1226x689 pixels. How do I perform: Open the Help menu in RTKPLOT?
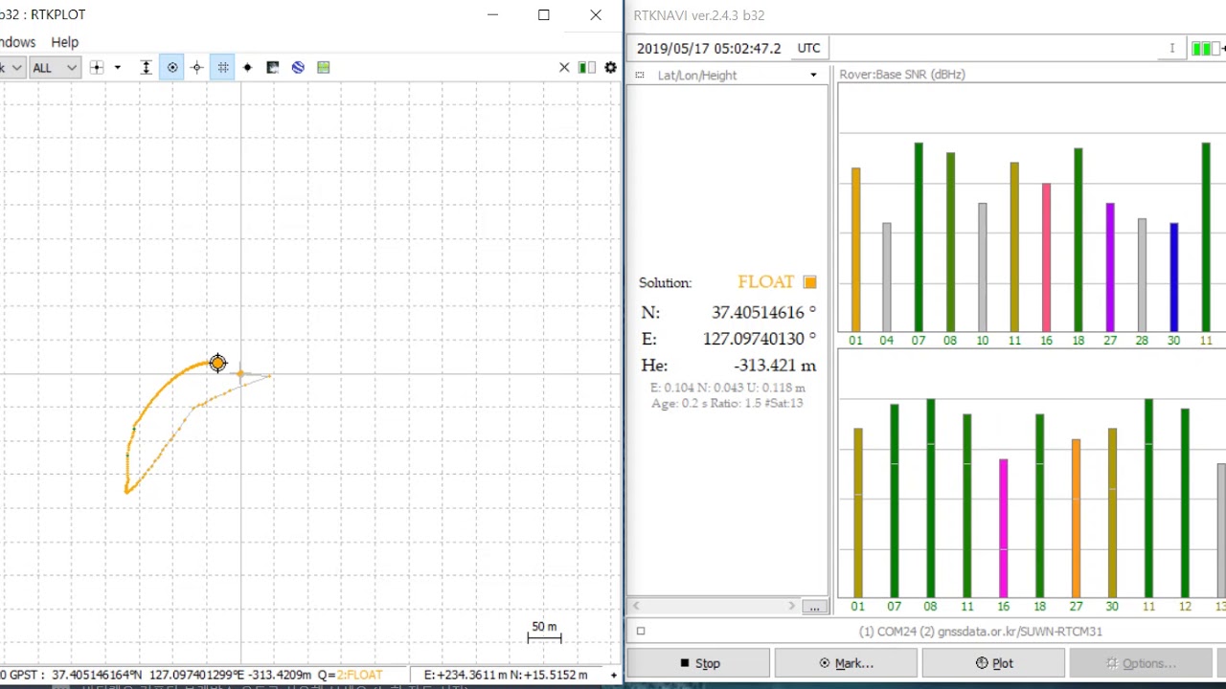[64, 42]
